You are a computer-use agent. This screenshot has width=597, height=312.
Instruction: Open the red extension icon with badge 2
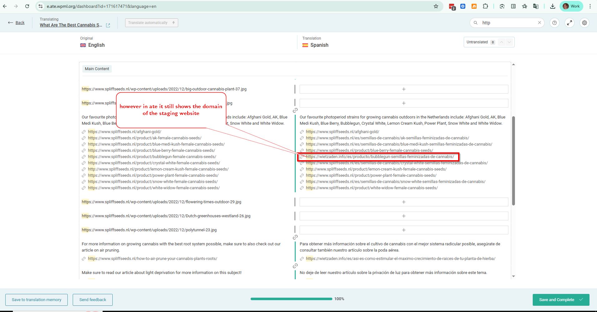tap(452, 7)
